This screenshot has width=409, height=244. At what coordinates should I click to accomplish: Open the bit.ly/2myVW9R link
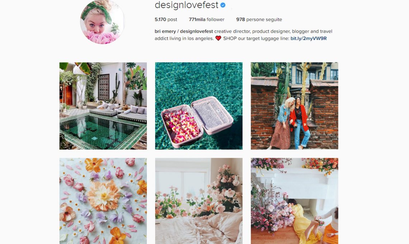pyautogui.click(x=309, y=38)
